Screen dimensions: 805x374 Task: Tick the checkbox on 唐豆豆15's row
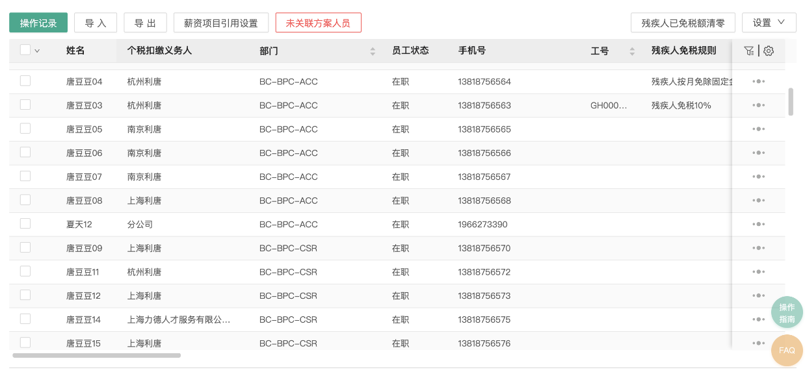point(25,342)
